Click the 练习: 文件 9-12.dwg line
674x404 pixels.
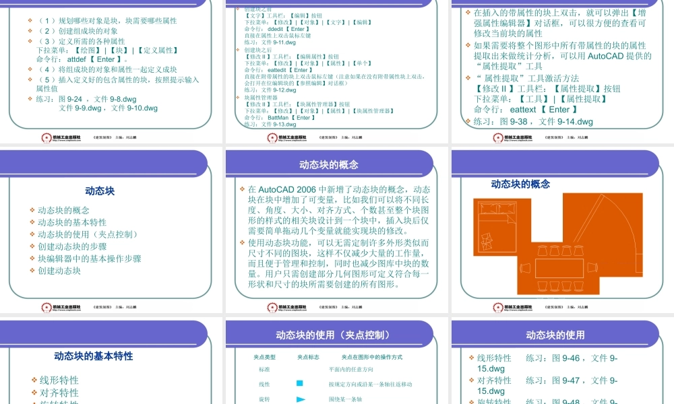[270, 90]
